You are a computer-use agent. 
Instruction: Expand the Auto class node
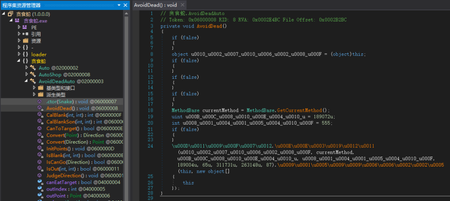pos(26,68)
